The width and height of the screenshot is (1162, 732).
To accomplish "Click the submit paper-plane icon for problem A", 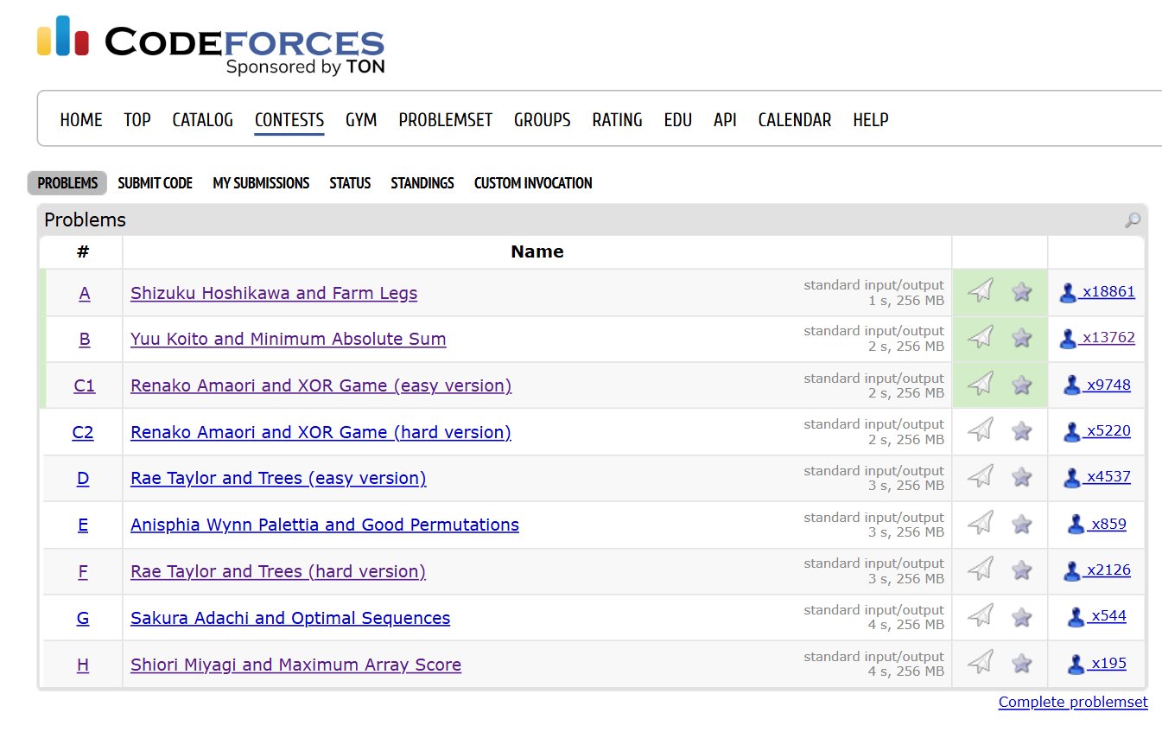I will click(x=980, y=291).
